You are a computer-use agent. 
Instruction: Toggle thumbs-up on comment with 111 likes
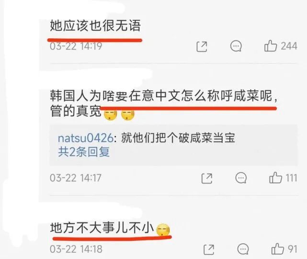coord(276,178)
